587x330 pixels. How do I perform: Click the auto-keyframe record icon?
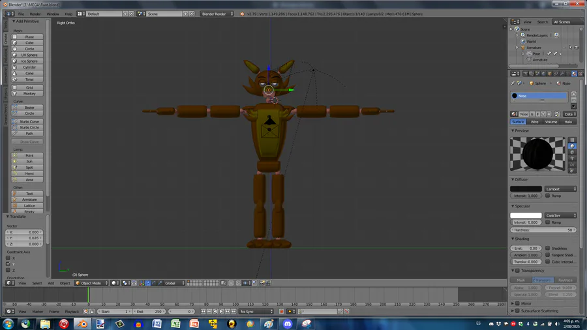tap(282, 311)
